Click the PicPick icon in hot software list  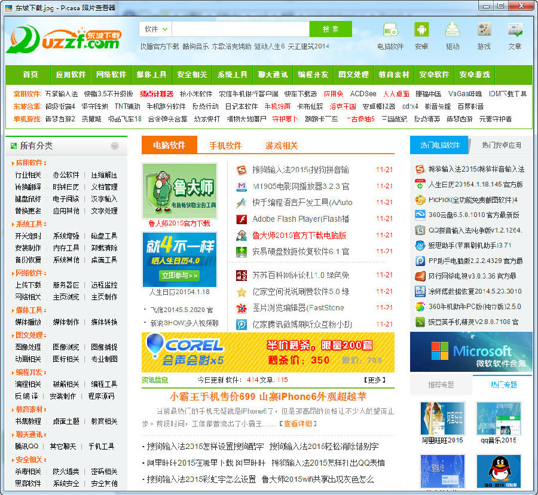[420, 200]
